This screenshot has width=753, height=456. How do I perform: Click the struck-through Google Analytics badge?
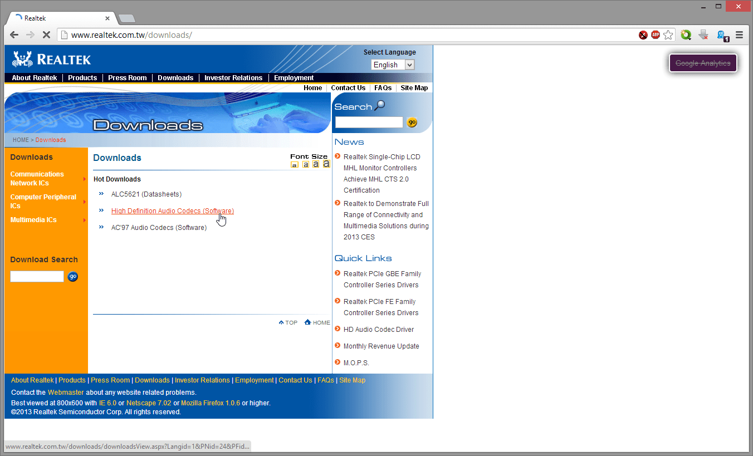click(703, 63)
